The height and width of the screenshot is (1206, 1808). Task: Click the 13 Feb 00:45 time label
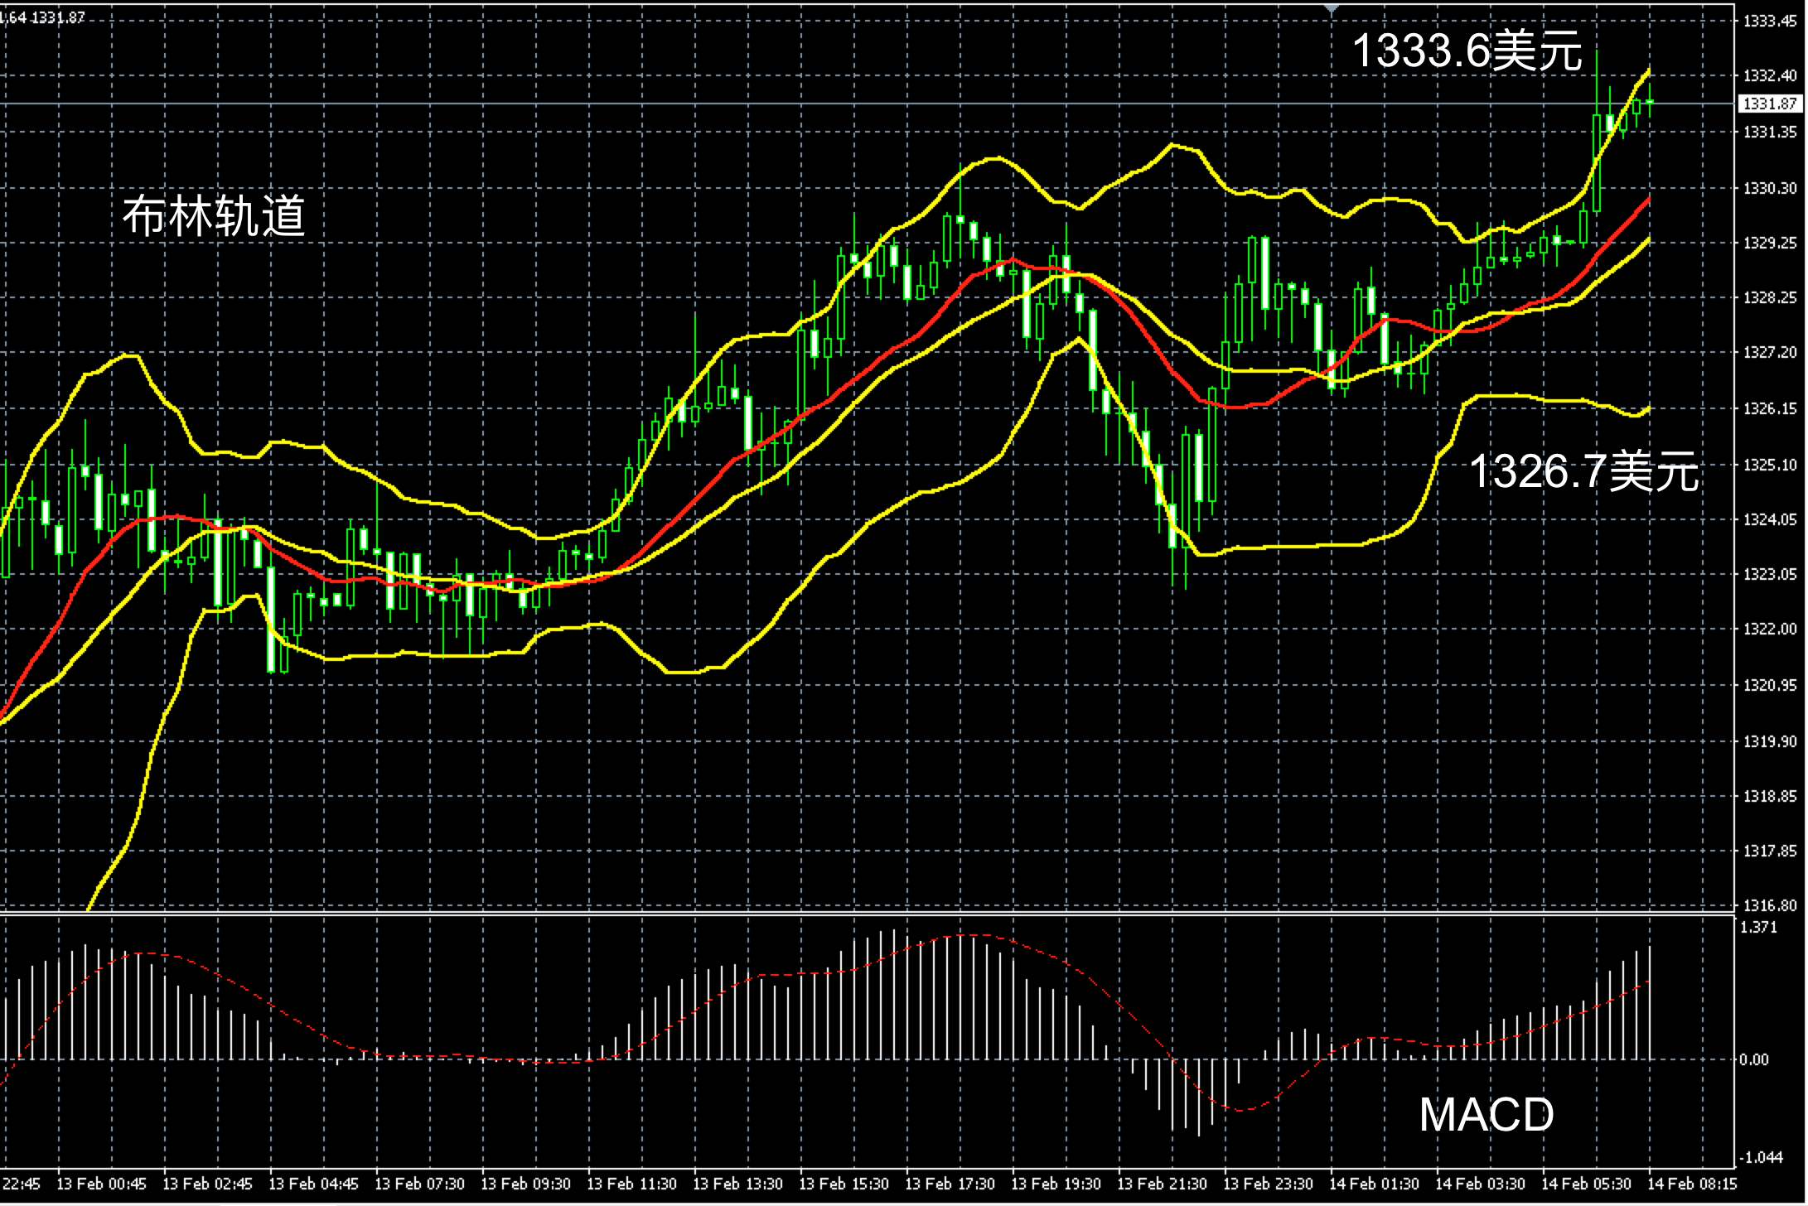click(101, 1184)
